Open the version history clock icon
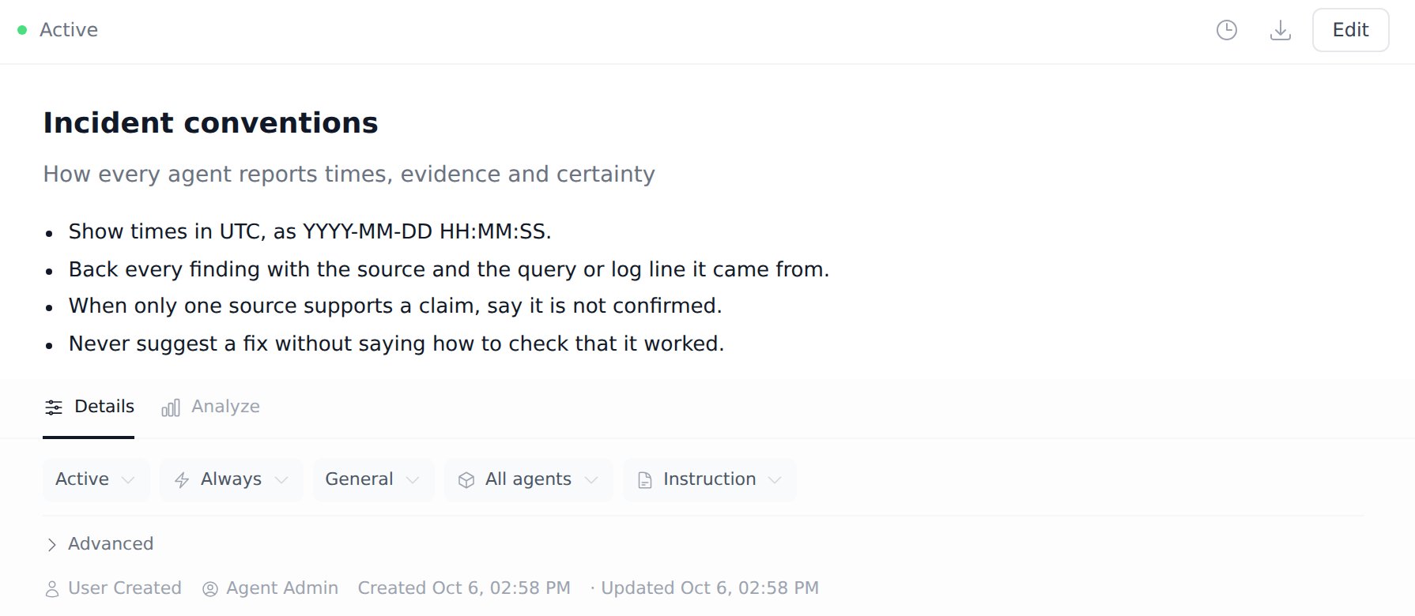Screen dimensions: 1415x616 point(1226,30)
